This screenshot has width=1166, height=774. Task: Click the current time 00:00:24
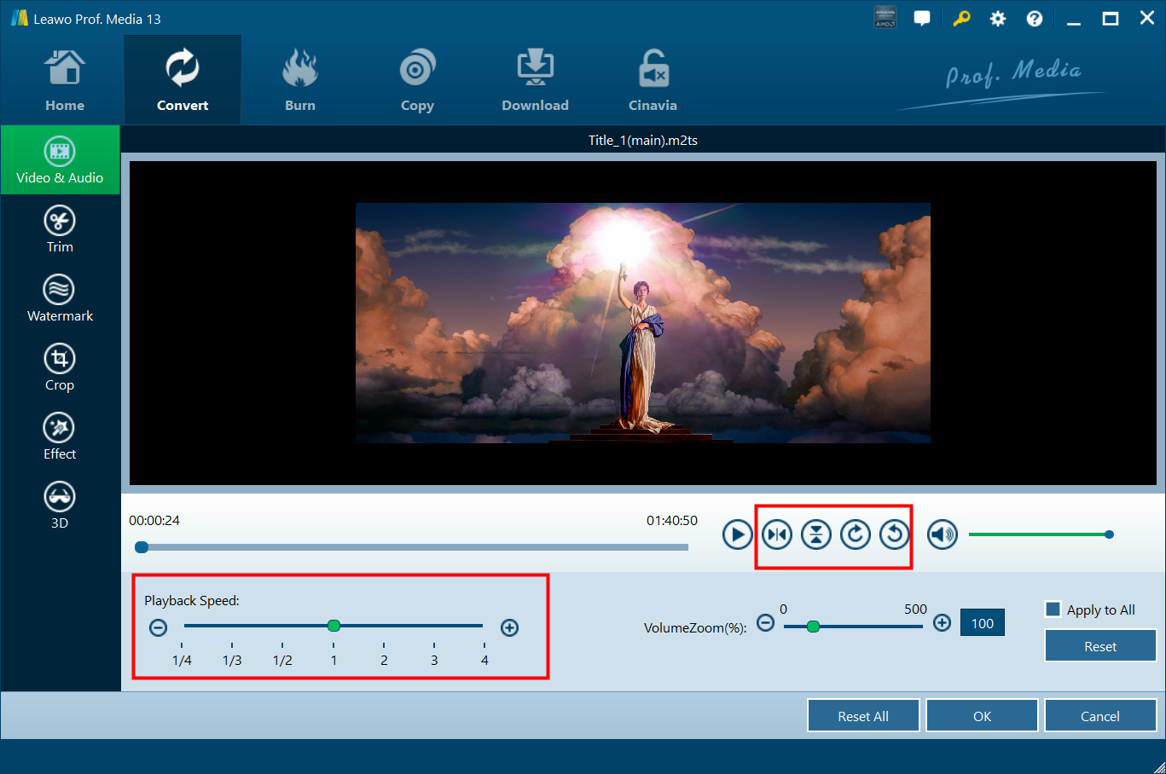point(154,520)
